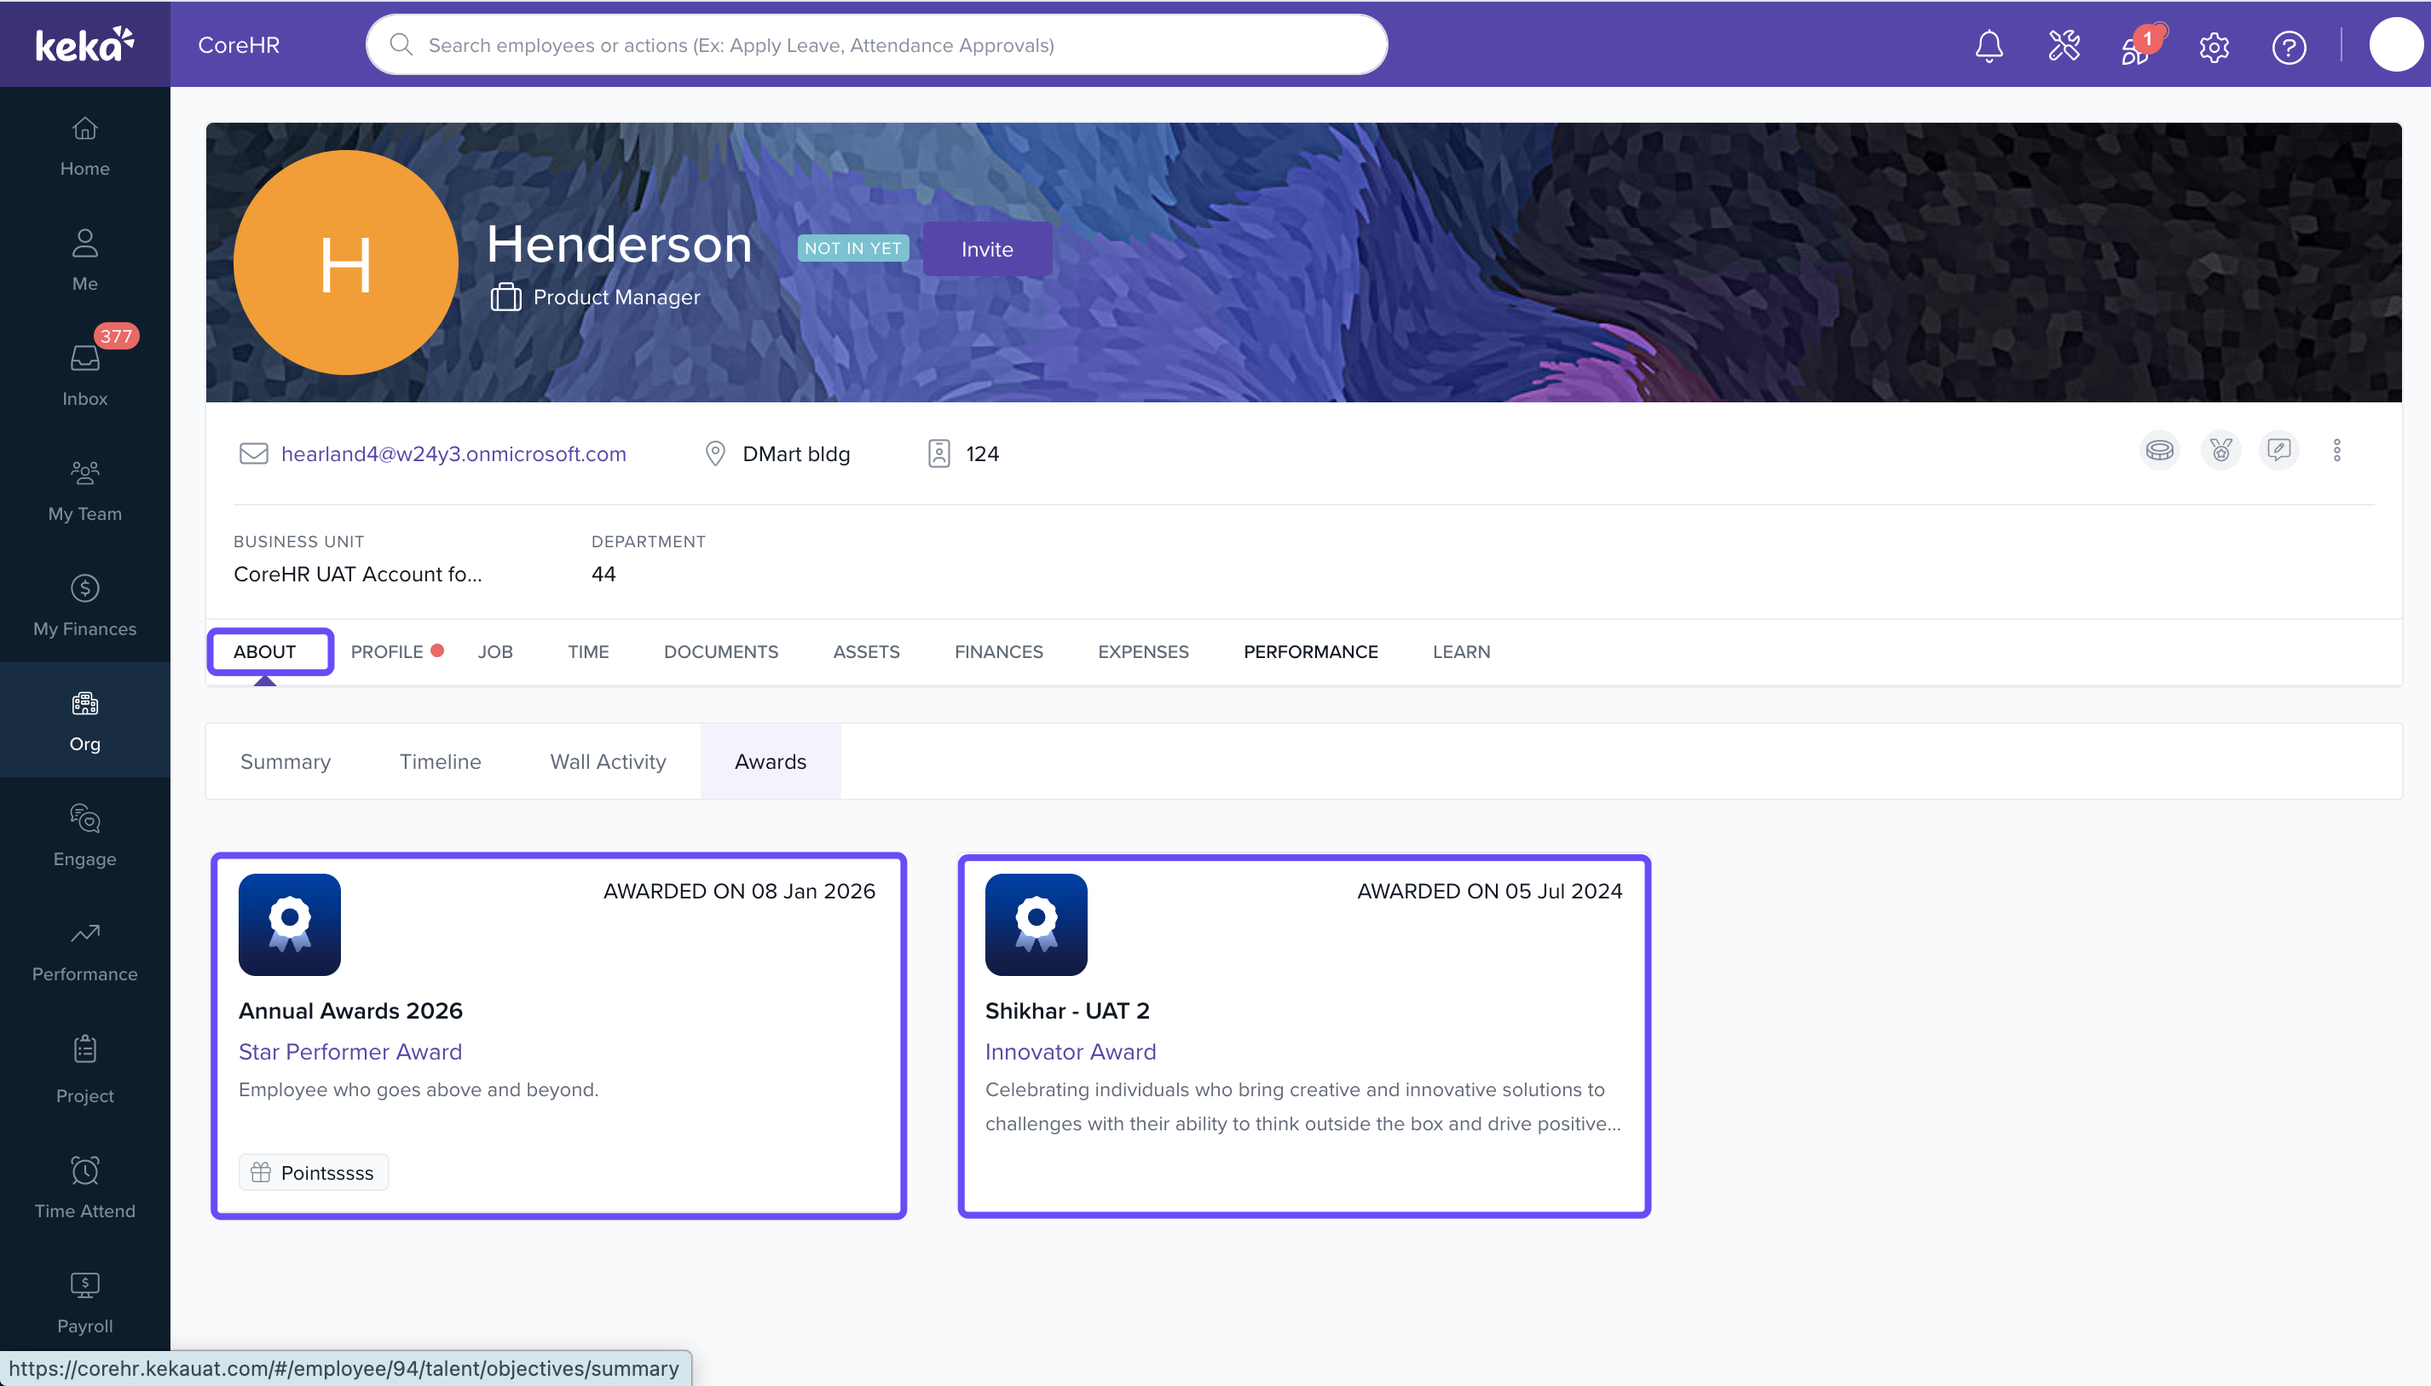2431x1386 pixels.
Task: Open Time Attend in the sidebar
Action: [x=84, y=1187]
